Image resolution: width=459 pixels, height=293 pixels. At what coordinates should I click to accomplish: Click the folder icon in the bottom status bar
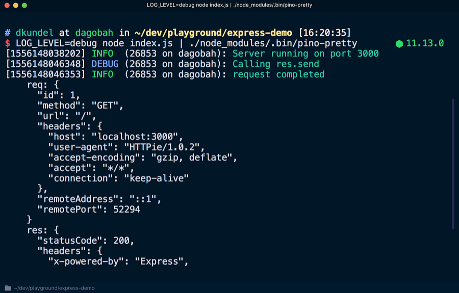coord(8,288)
